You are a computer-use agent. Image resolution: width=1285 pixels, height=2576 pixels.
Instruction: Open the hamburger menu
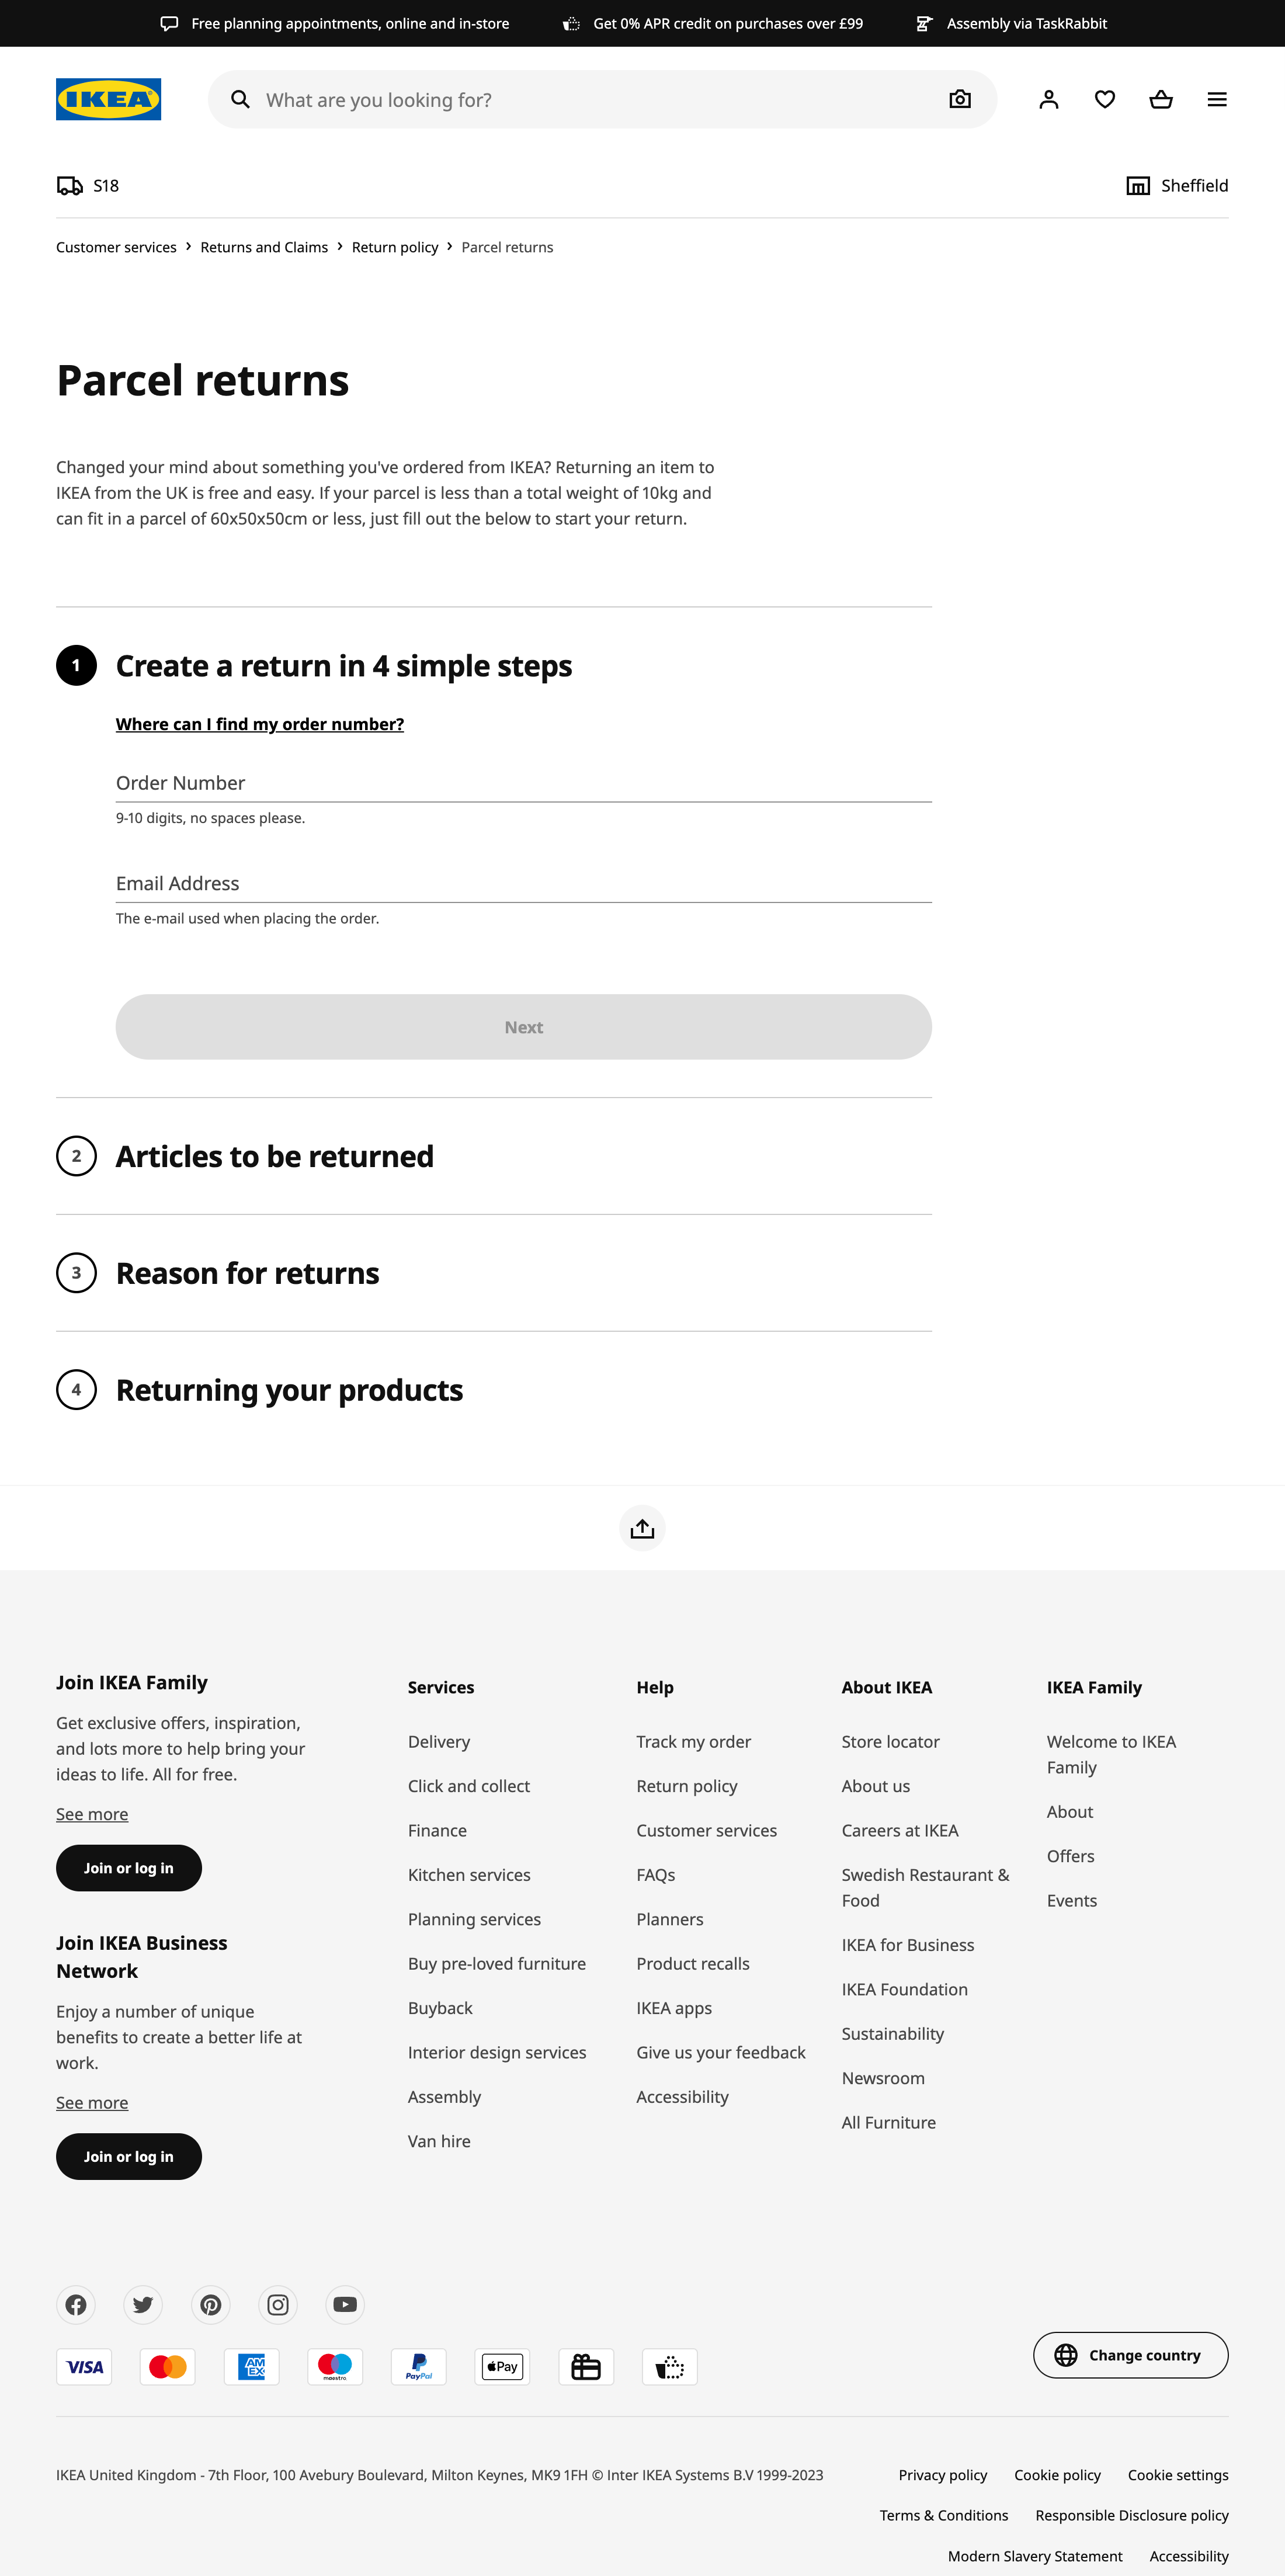tap(1217, 99)
